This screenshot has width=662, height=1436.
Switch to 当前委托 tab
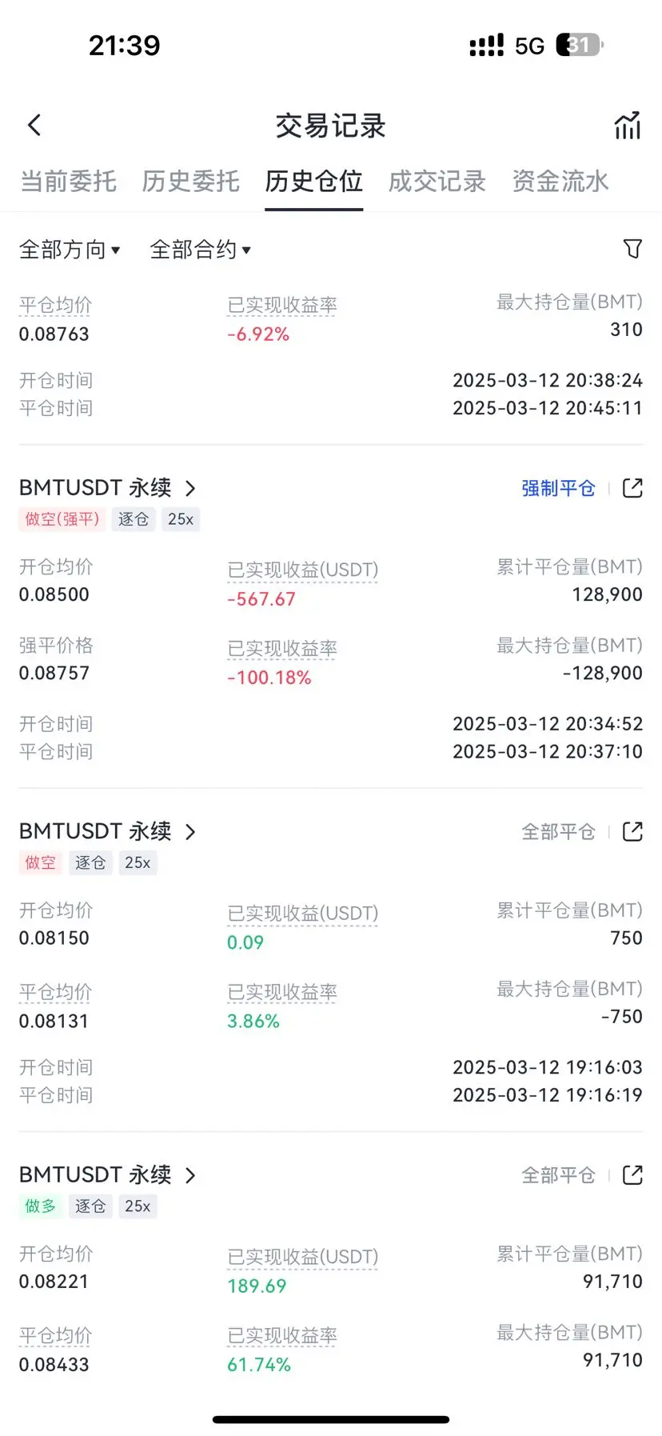click(x=68, y=182)
